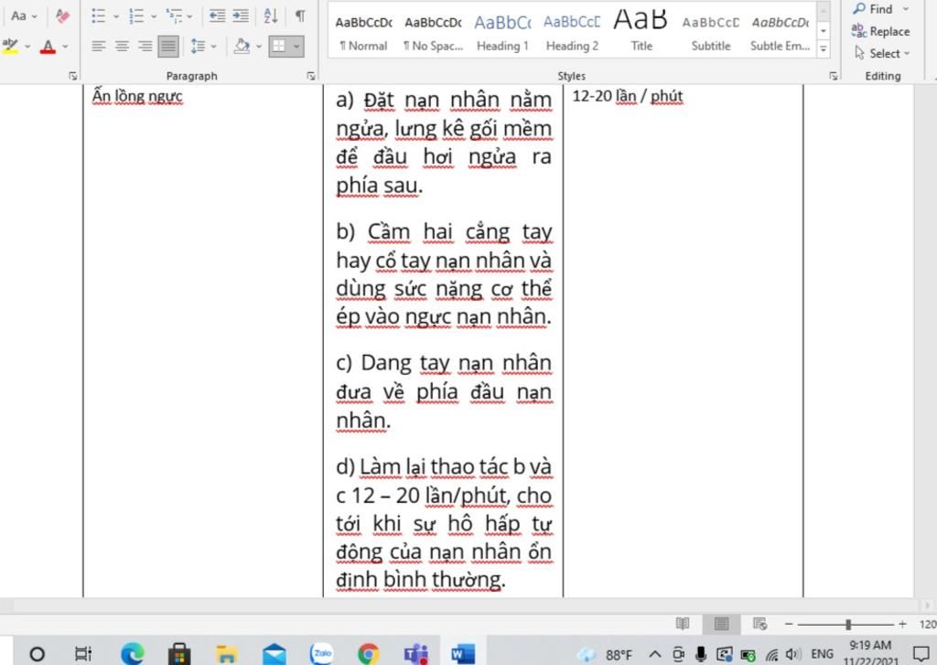Viewport: 937px width, 665px height.
Task: Open Font settings dialog launcher
Action: [73, 76]
